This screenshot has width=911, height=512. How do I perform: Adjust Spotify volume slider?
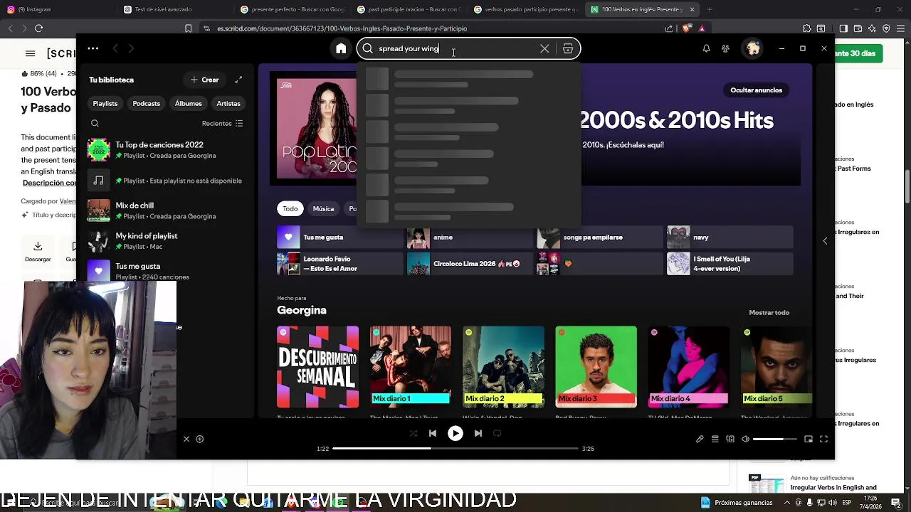coord(775,439)
